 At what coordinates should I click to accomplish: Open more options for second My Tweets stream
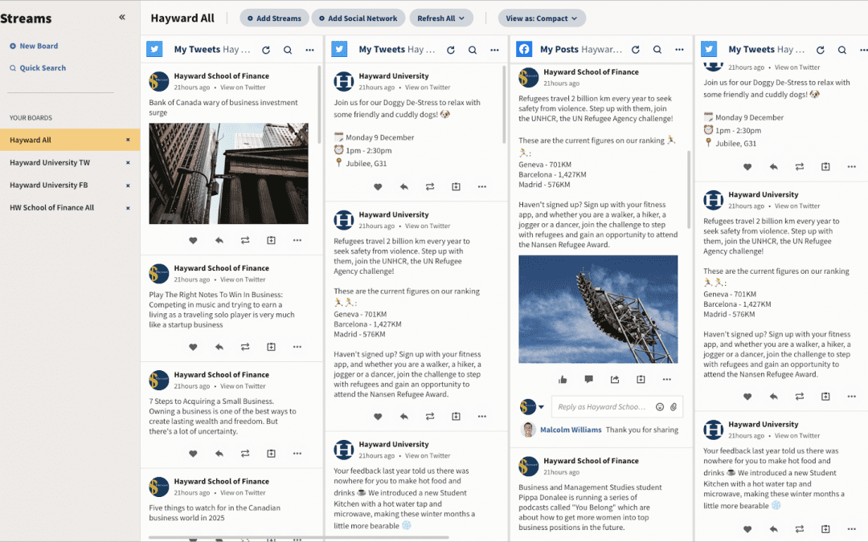point(494,50)
